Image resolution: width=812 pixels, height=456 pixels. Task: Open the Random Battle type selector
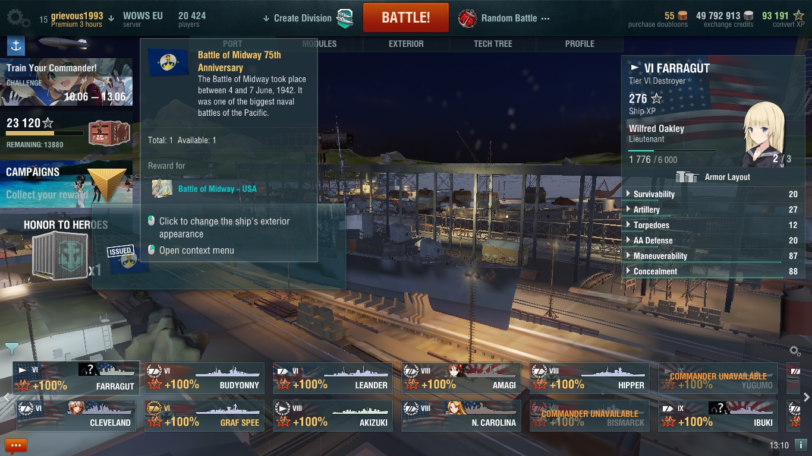coord(504,18)
